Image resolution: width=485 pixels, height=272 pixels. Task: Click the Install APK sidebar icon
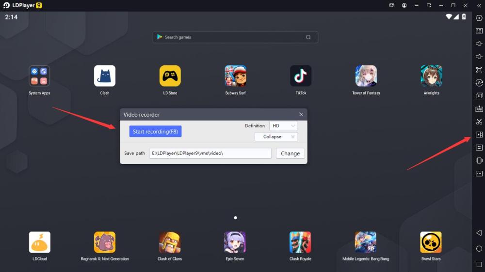pyautogui.click(x=479, y=108)
